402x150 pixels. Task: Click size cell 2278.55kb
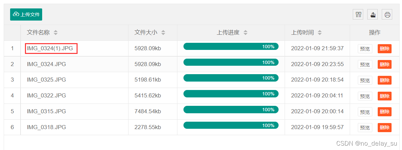click(148, 127)
